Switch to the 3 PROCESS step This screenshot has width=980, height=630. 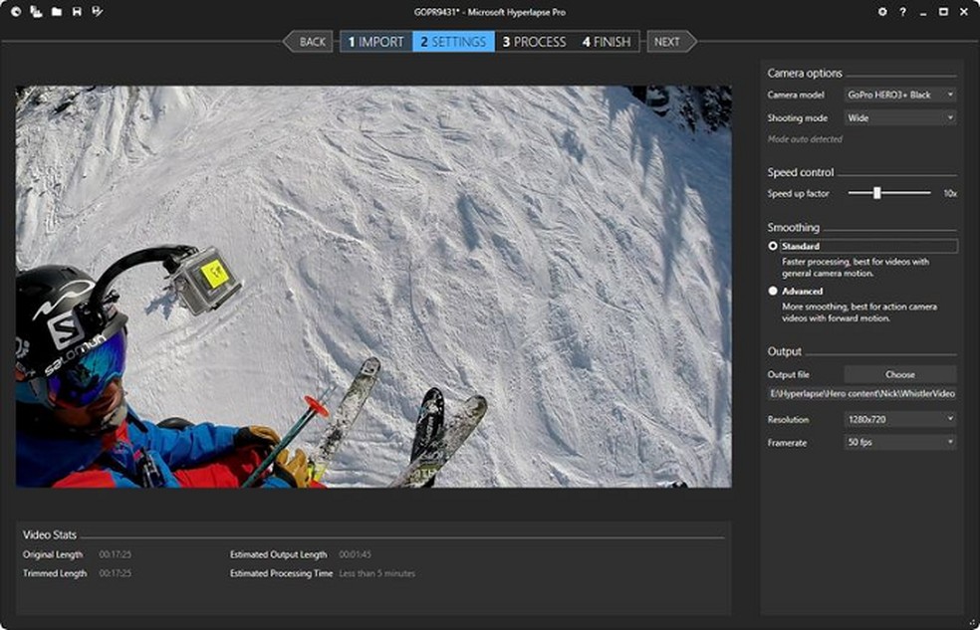[533, 41]
